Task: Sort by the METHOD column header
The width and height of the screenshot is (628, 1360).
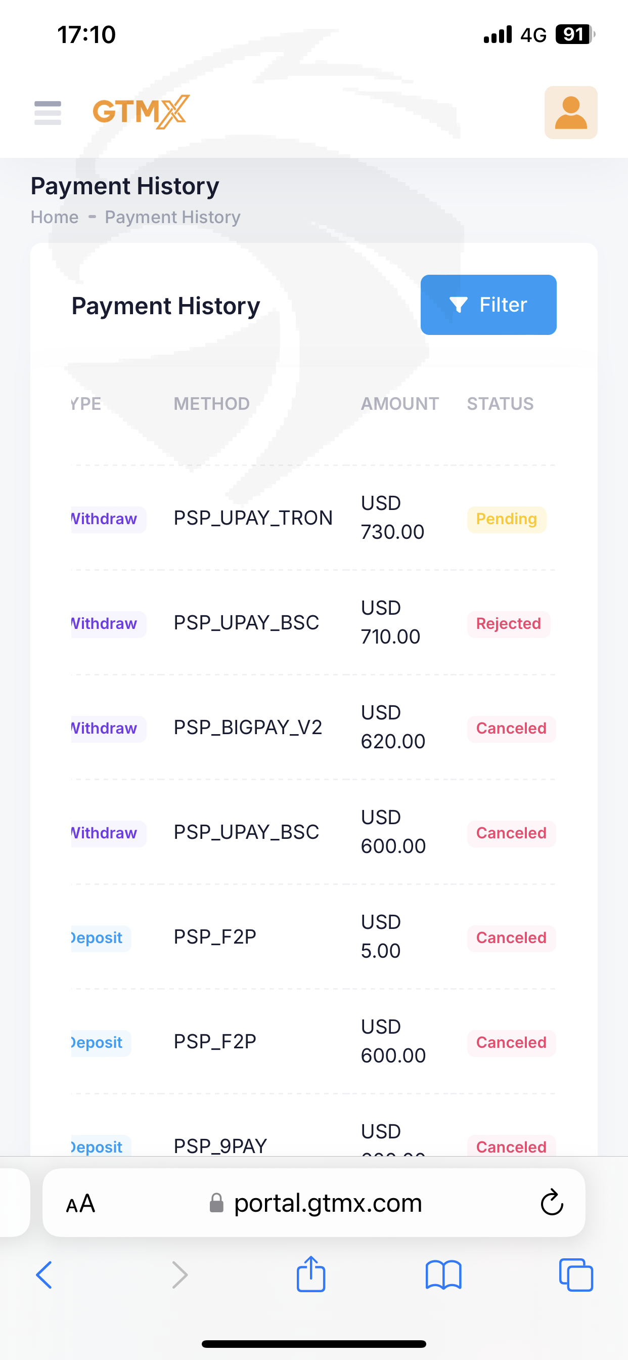Action: click(212, 404)
